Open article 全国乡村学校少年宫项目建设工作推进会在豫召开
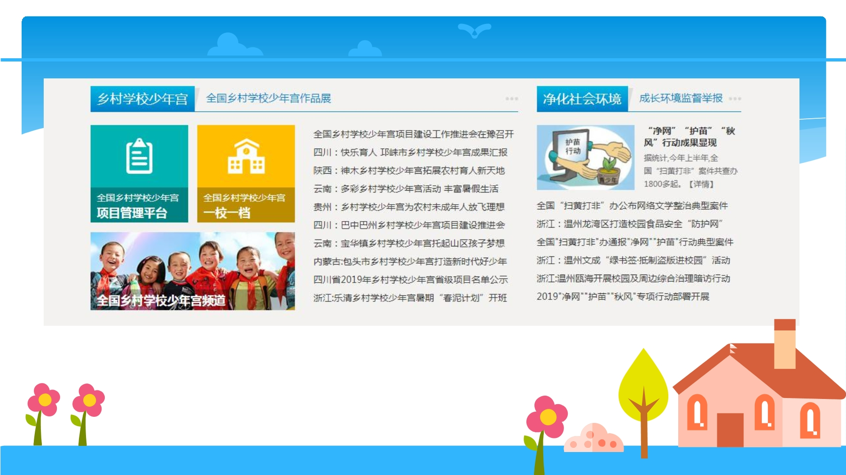Viewport: 846px width, 475px height. pyautogui.click(x=414, y=134)
